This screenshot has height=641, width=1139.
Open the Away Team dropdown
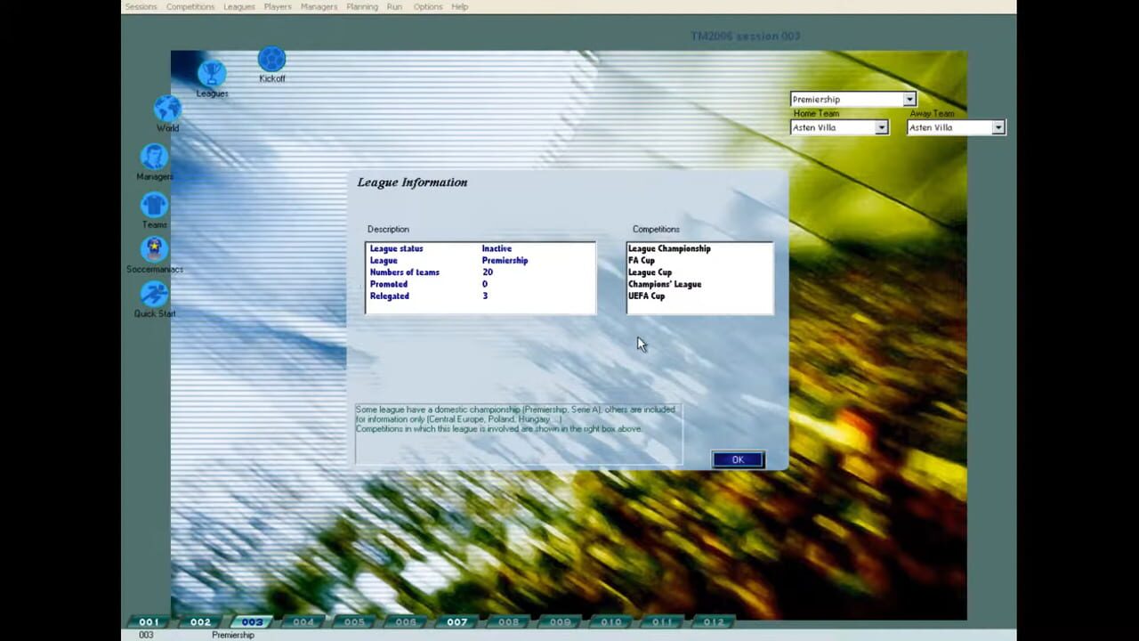point(997,127)
